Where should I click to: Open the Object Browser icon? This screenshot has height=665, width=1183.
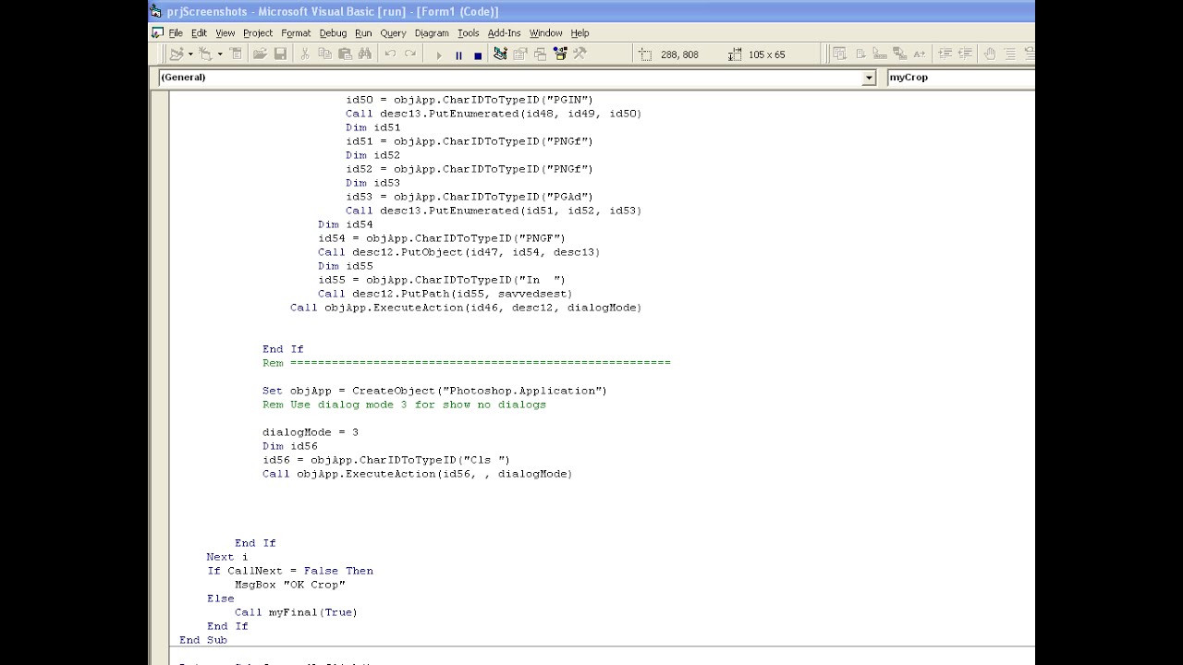pyautogui.click(x=560, y=54)
